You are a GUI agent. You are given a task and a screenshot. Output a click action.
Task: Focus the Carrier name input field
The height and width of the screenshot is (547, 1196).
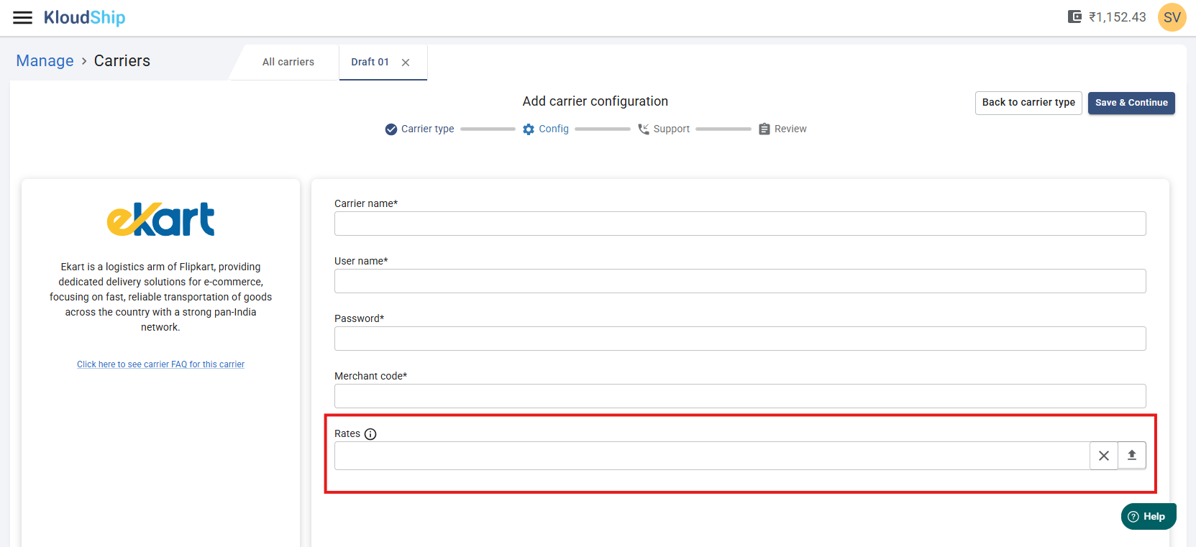[740, 224]
